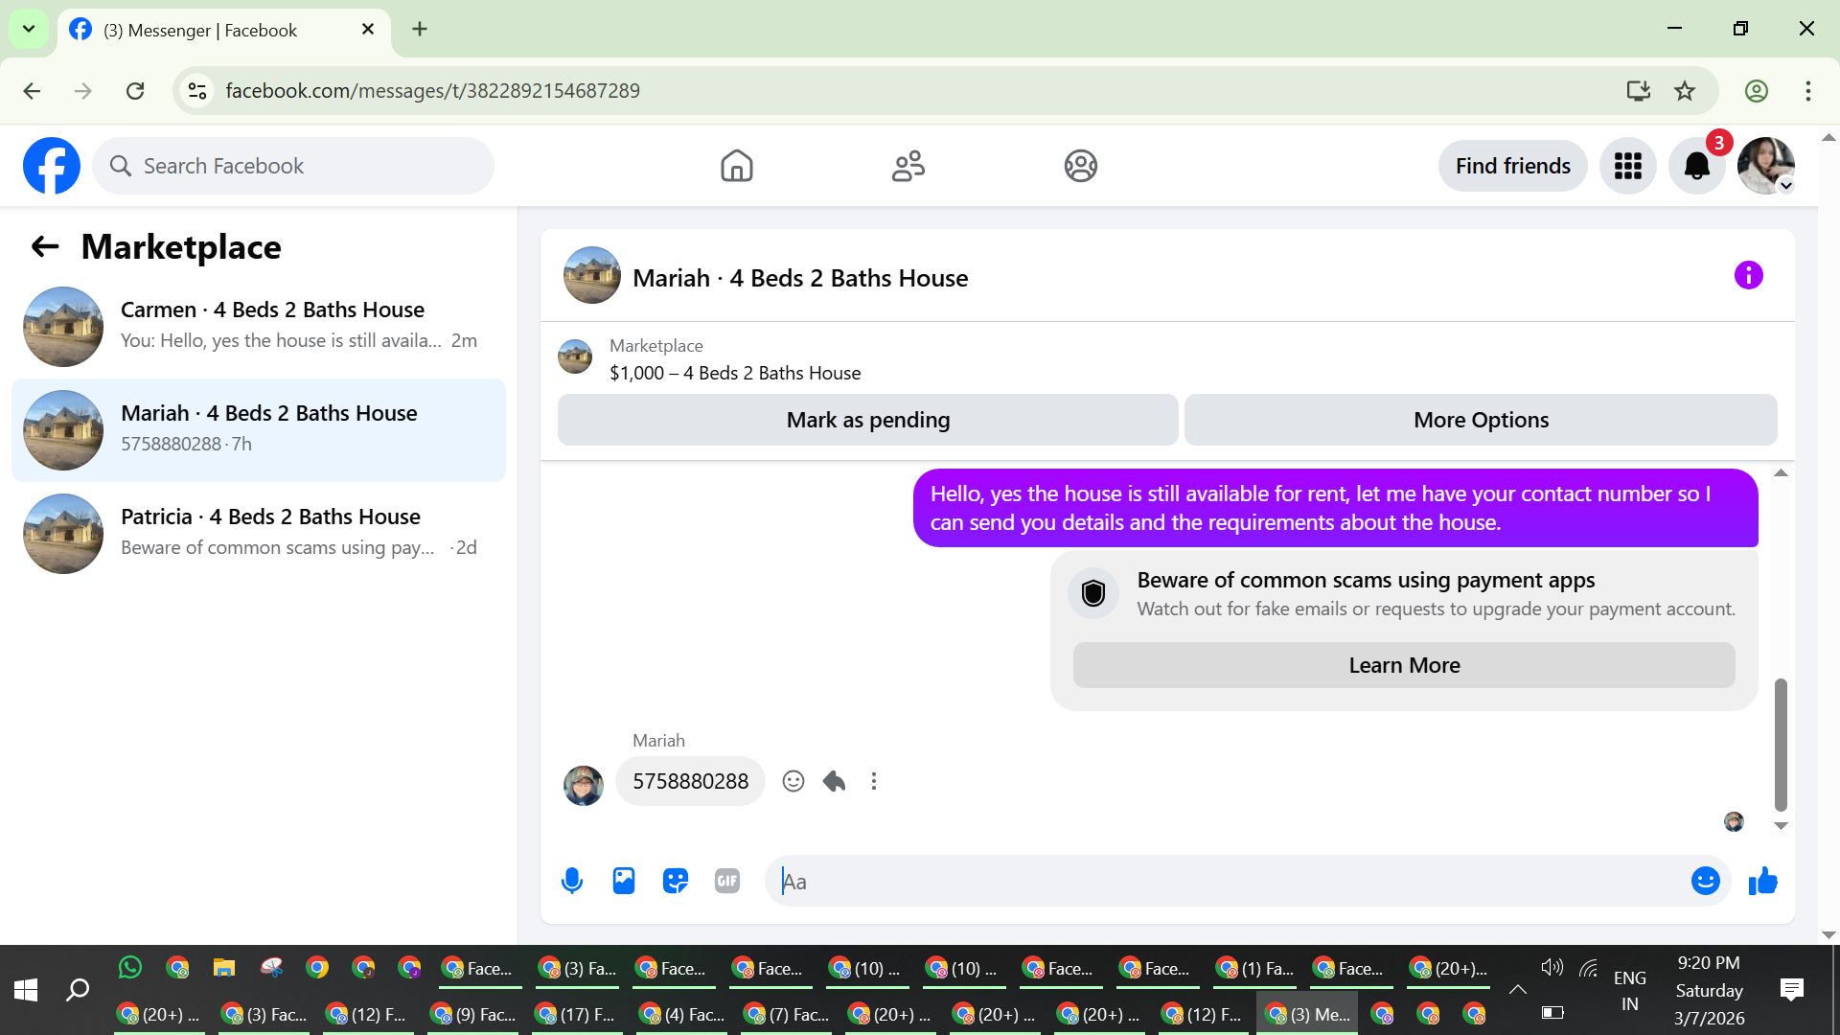Image resolution: width=1840 pixels, height=1035 pixels.
Task: View site information for facebook.com
Action: click(x=197, y=91)
